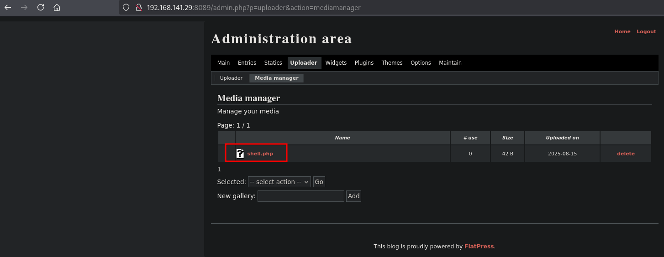Image resolution: width=664 pixels, height=257 pixels.
Task: Open the tracking protection shield icon
Action: [x=126, y=8]
